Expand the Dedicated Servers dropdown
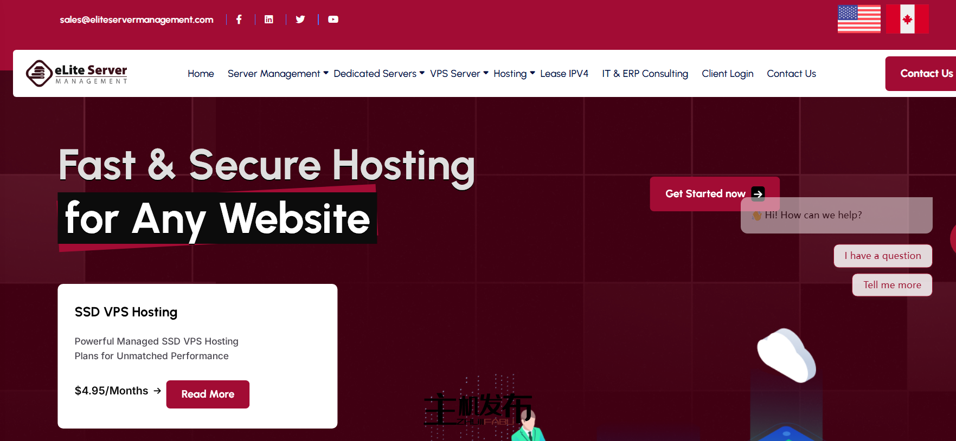The width and height of the screenshot is (956, 441). pos(379,74)
